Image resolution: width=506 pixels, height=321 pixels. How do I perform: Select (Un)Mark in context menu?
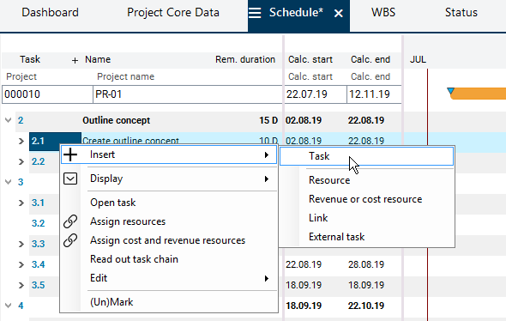point(111,302)
